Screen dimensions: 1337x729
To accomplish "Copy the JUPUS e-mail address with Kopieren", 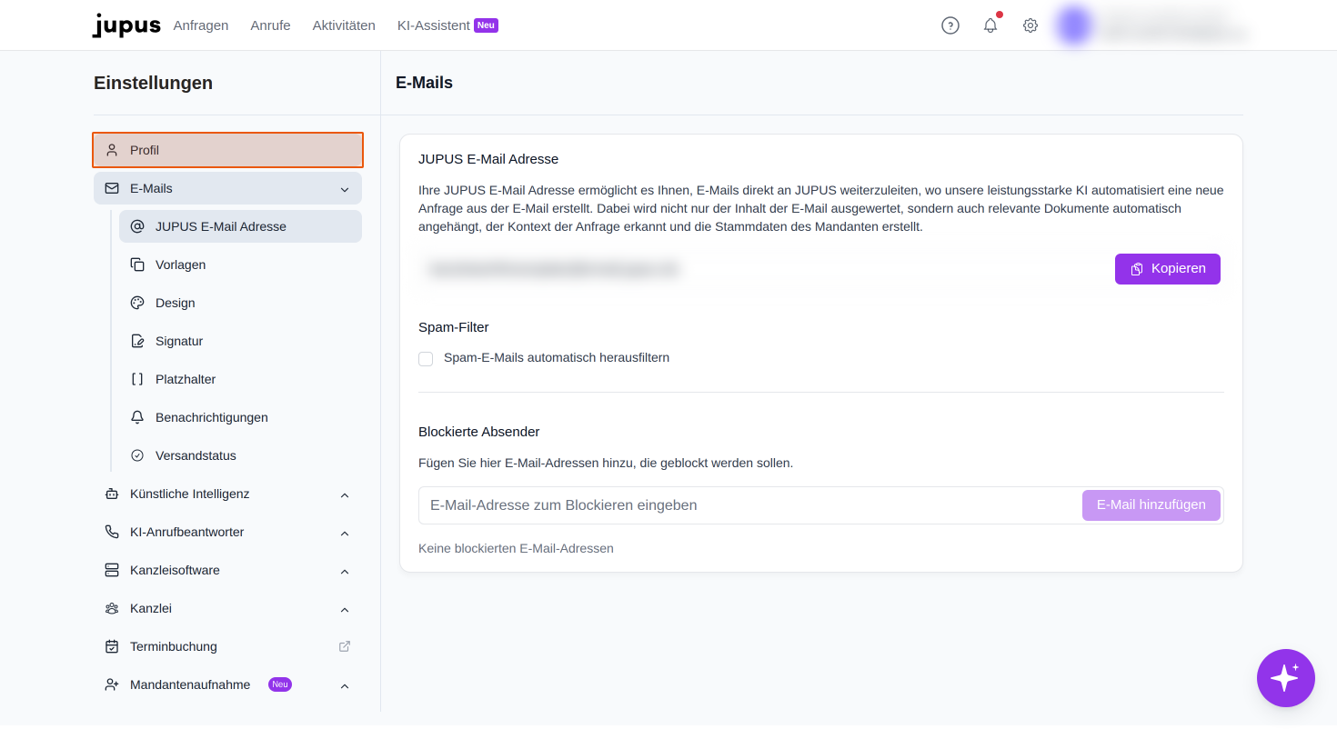I will click(x=1168, y=269).
